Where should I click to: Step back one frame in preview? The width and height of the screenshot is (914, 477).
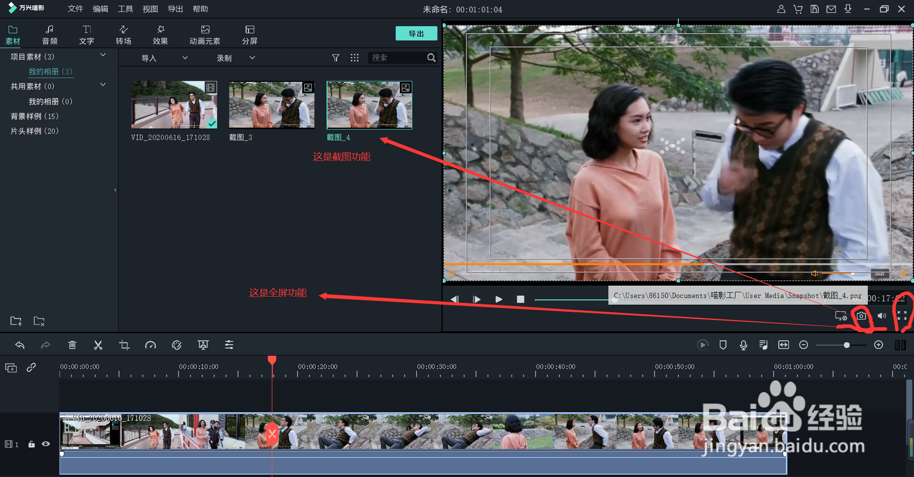[455, 299]
